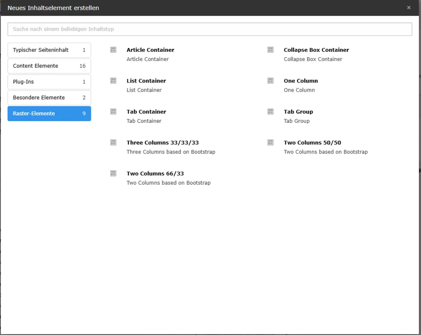Select the Three Columns 33/33/33 icon

[x=113, y=143]
